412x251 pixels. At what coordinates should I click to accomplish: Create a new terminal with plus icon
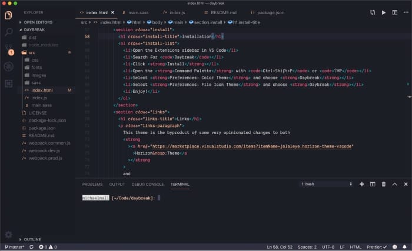tap(361, 184)
